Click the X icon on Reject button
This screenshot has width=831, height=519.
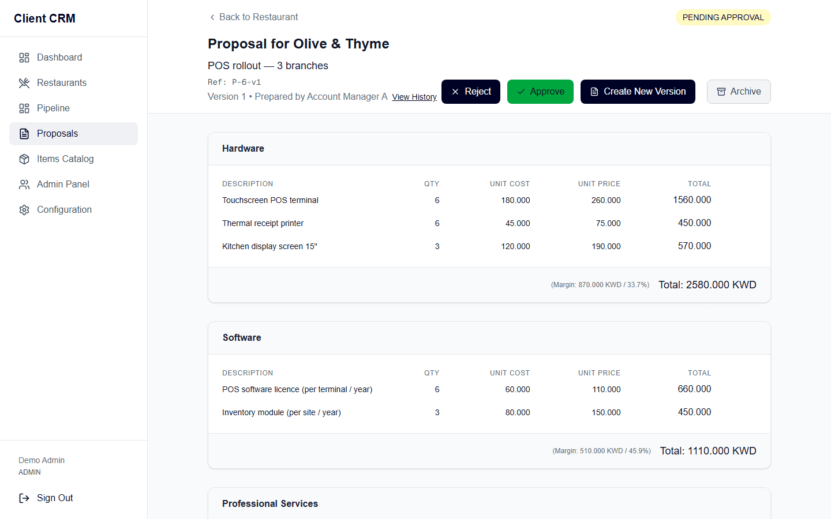tap(455, 92)
